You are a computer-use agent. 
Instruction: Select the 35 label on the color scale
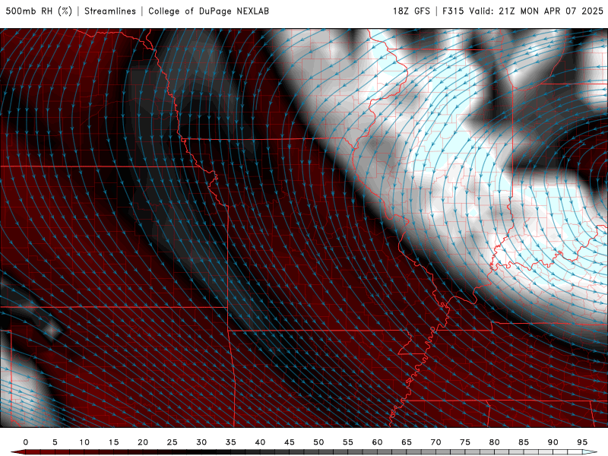click(x=231, y=442)
